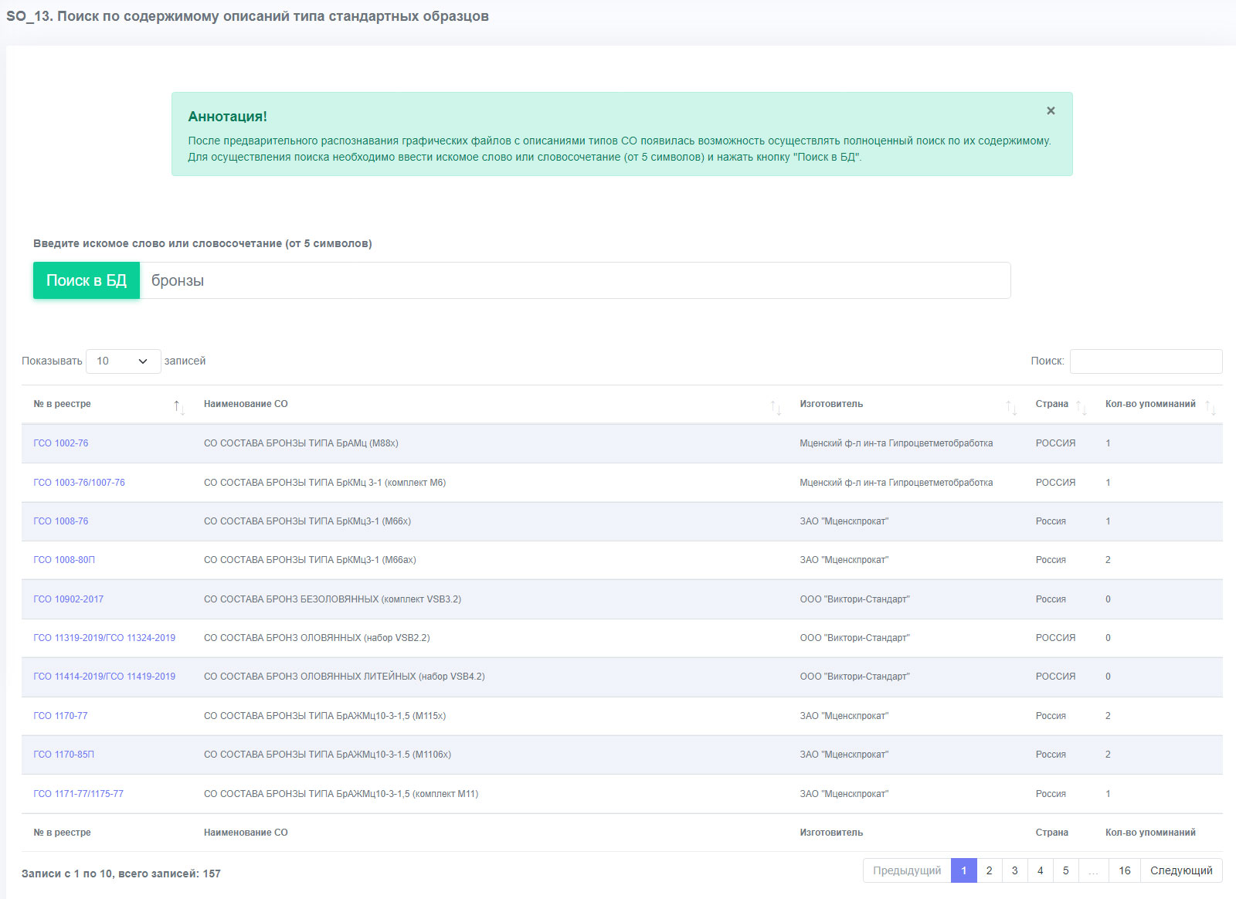
Task: Go to pagination page 1
Action: click(x=963, y=870)
